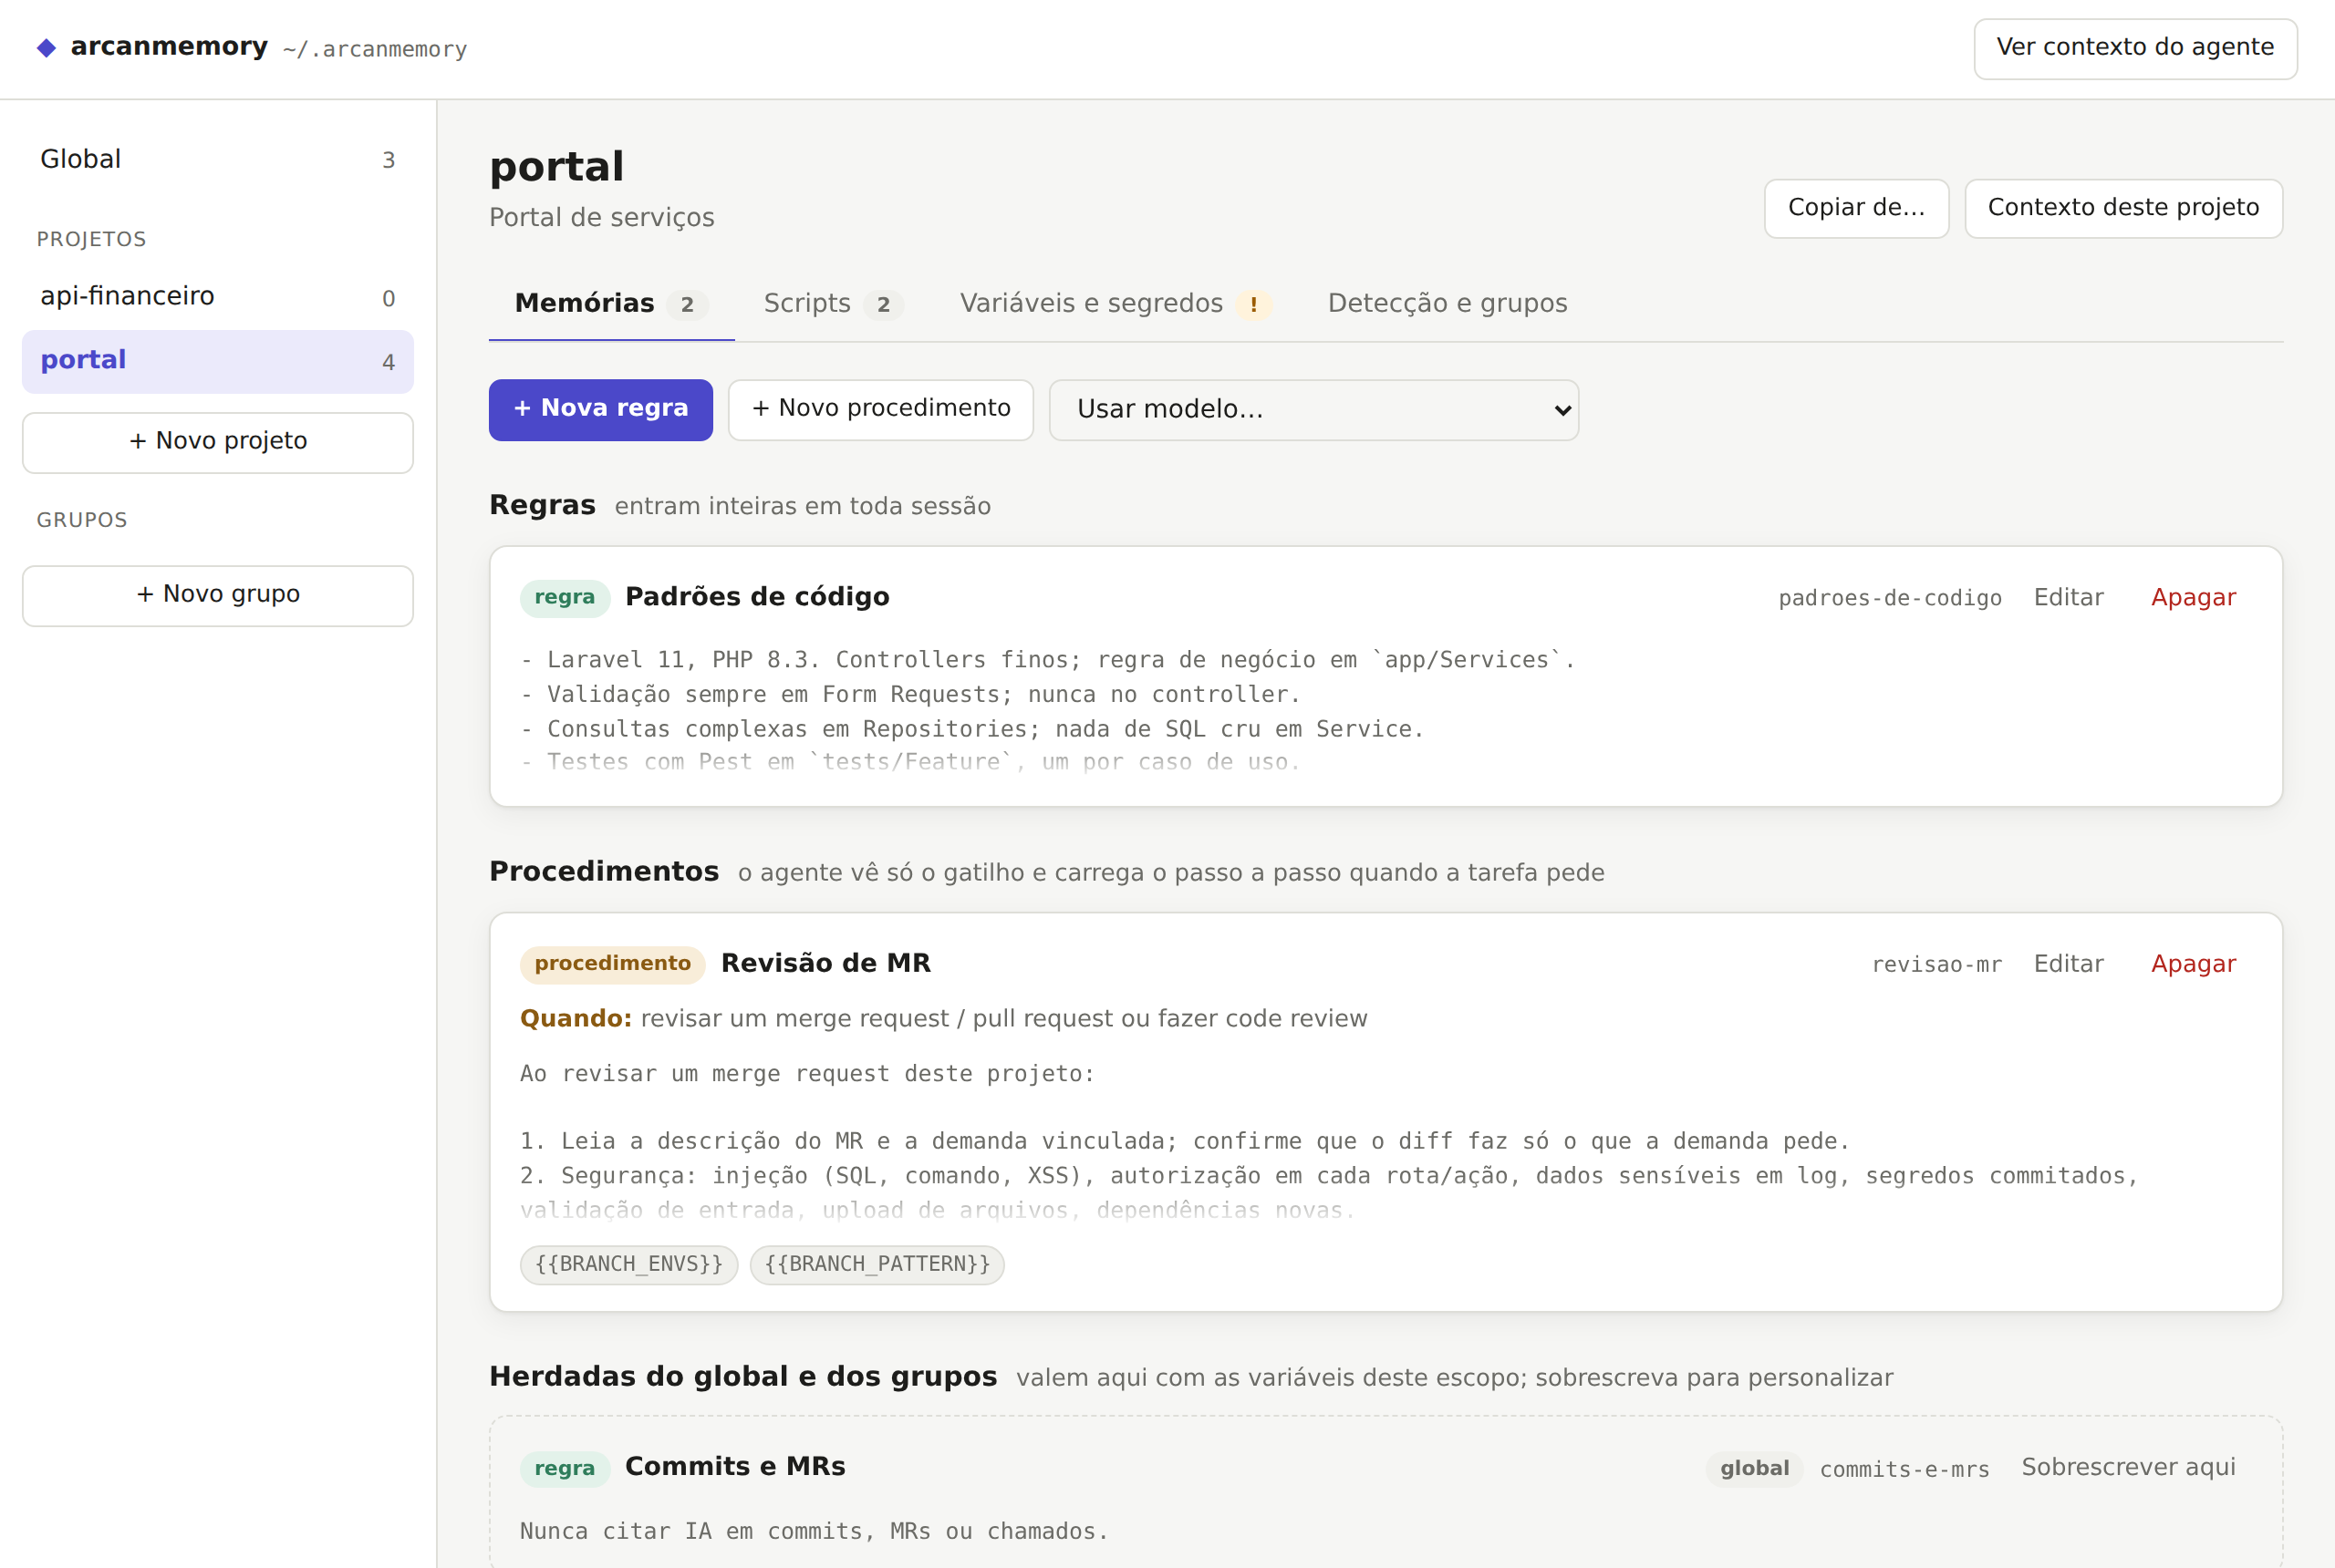Viewport: 2335px width, 1568px height.
Task: Select the portal project in sidebar
Action: tap(217, 361)
